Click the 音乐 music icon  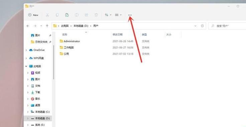click(32, 99)
